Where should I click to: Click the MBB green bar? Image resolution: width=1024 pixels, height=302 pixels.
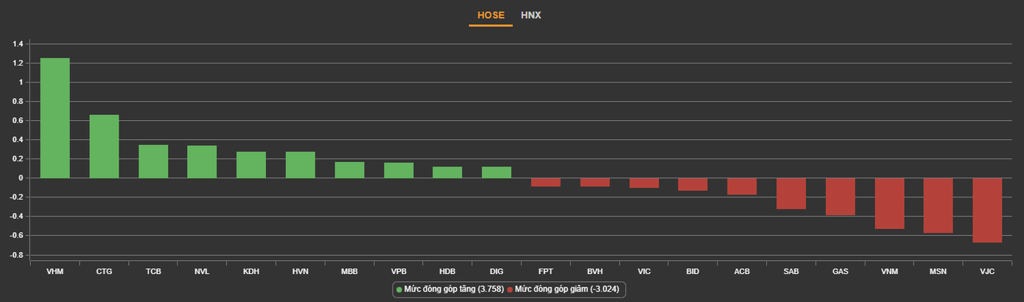coord(349,169)
